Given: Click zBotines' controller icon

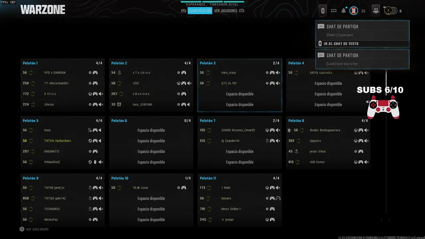Looking at the screenshot, I should [x=184, y=94].
